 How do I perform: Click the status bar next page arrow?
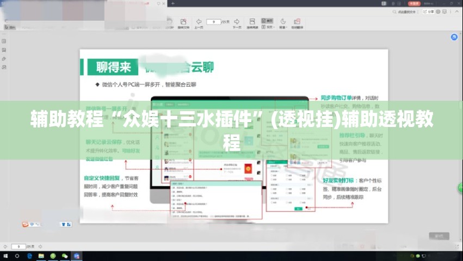click(x=40, y=246)
